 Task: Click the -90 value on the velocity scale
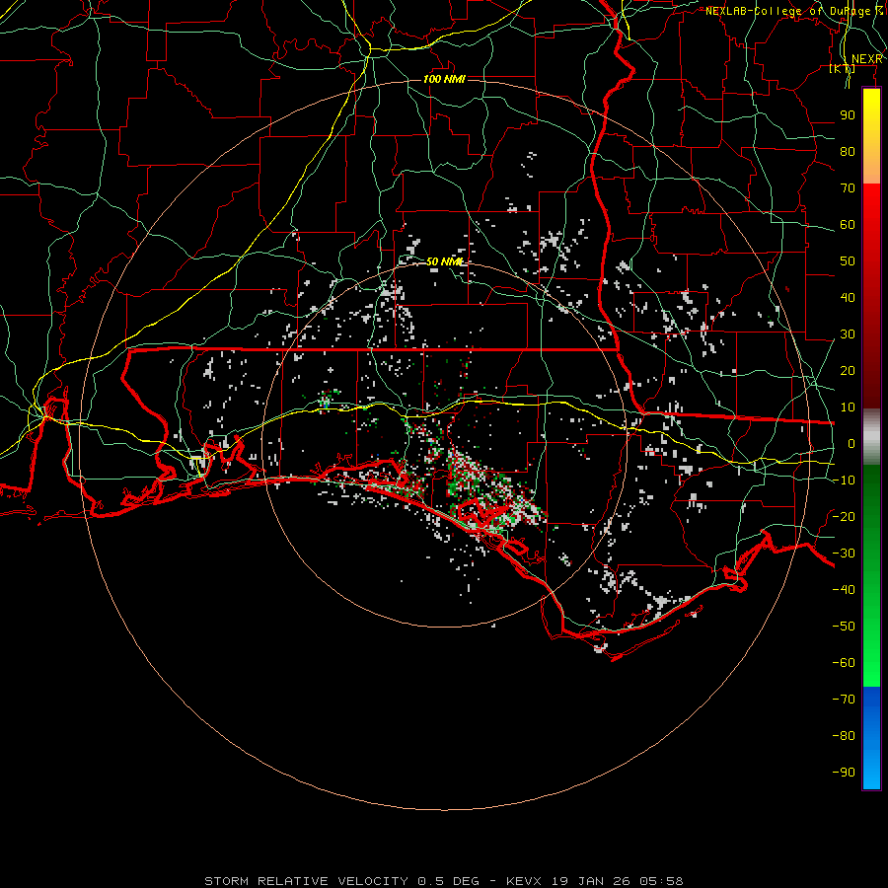pos(844,773)
